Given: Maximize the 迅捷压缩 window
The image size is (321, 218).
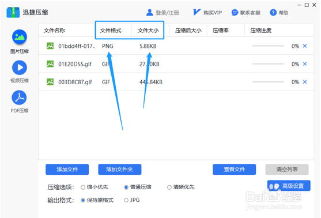Looking at the screenshot, I should 307,5.
